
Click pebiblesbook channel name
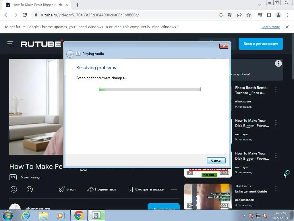pyautogui.click(x=244, y=200)
